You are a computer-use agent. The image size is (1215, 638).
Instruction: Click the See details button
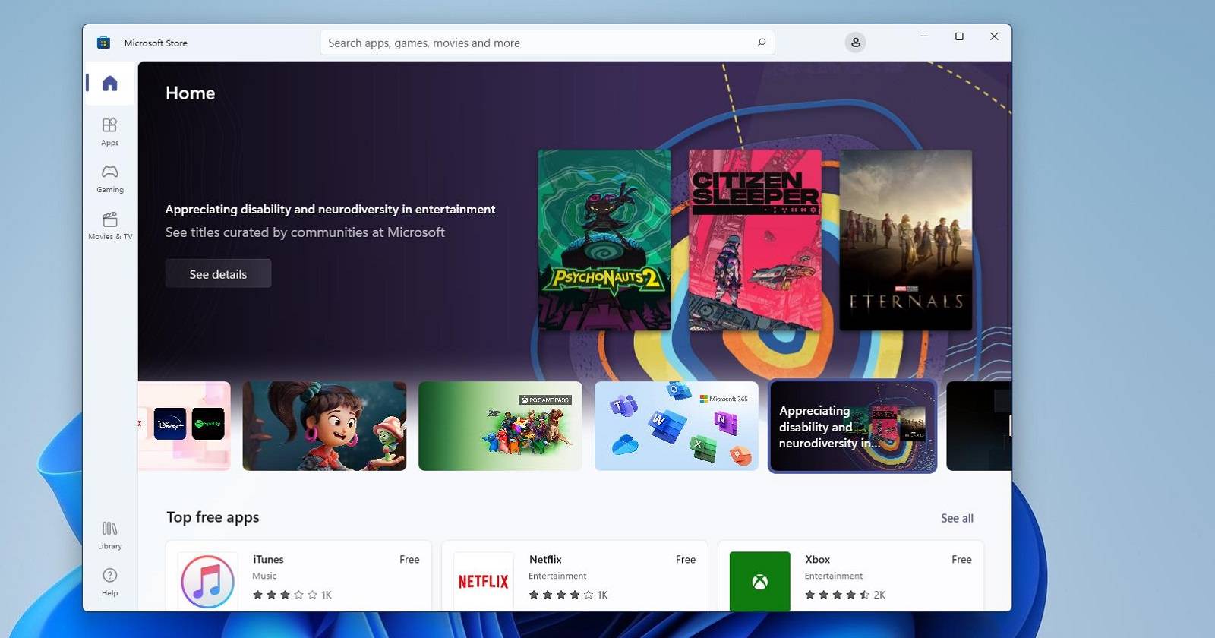coord(218,273)
